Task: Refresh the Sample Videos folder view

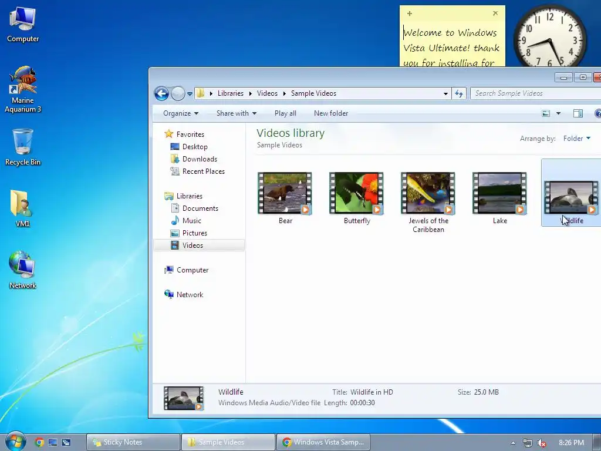Action: tap(459, 93)
